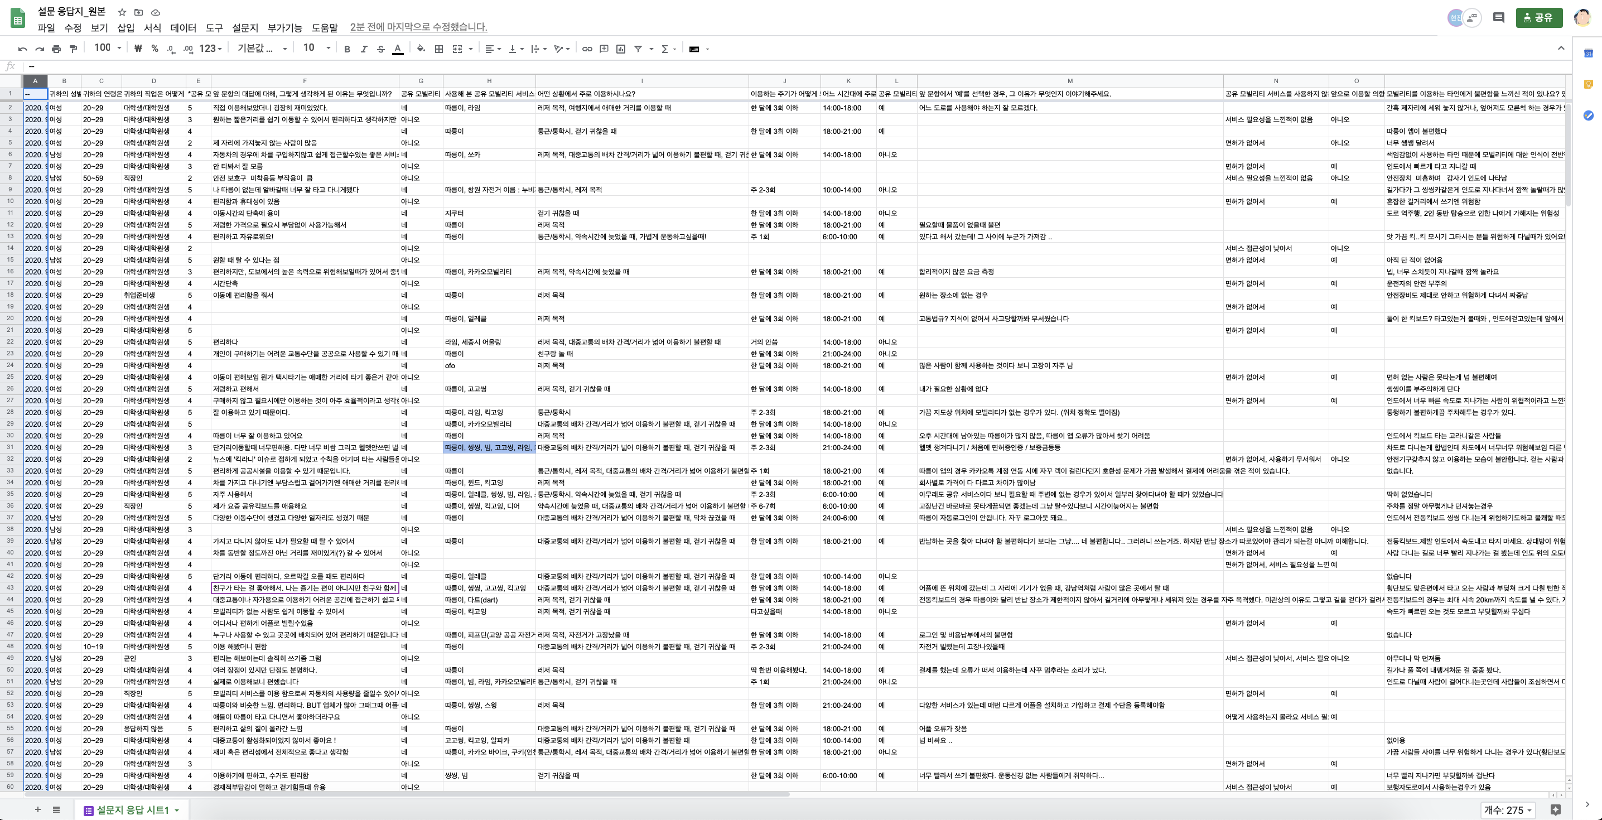Click the insert chart icon
Image resolution: width=1602 pixels, height=820 pixels.
point(621,49)
